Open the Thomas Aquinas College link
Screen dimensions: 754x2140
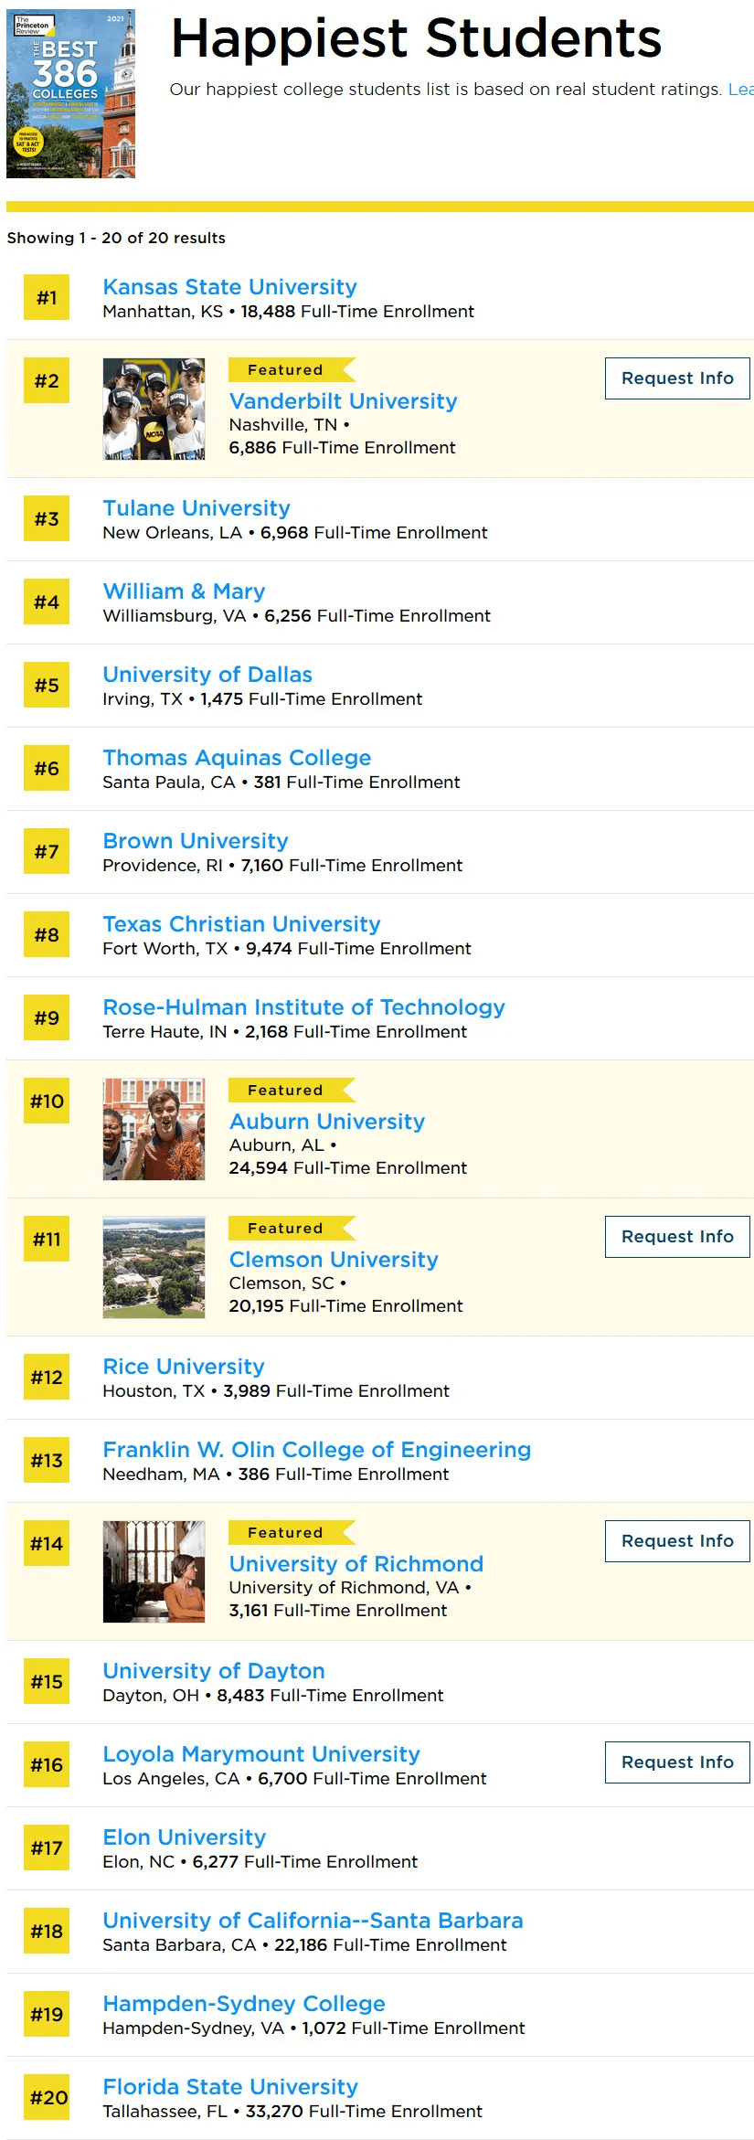point(237,758)
